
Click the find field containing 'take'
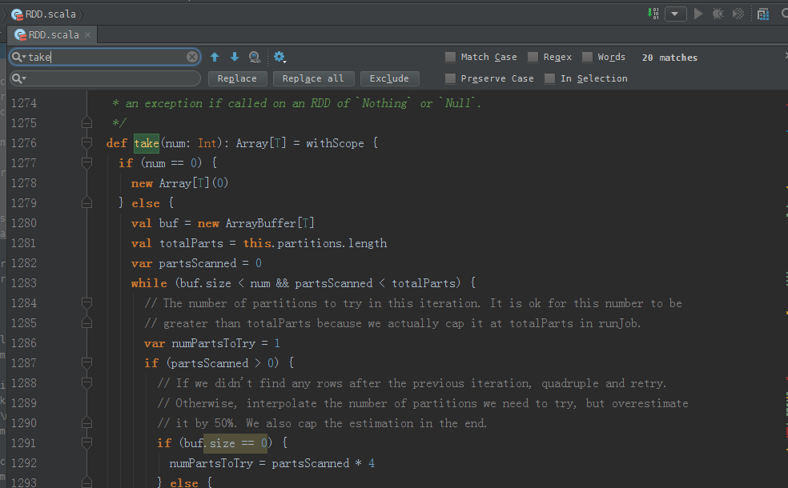point(106,57)
